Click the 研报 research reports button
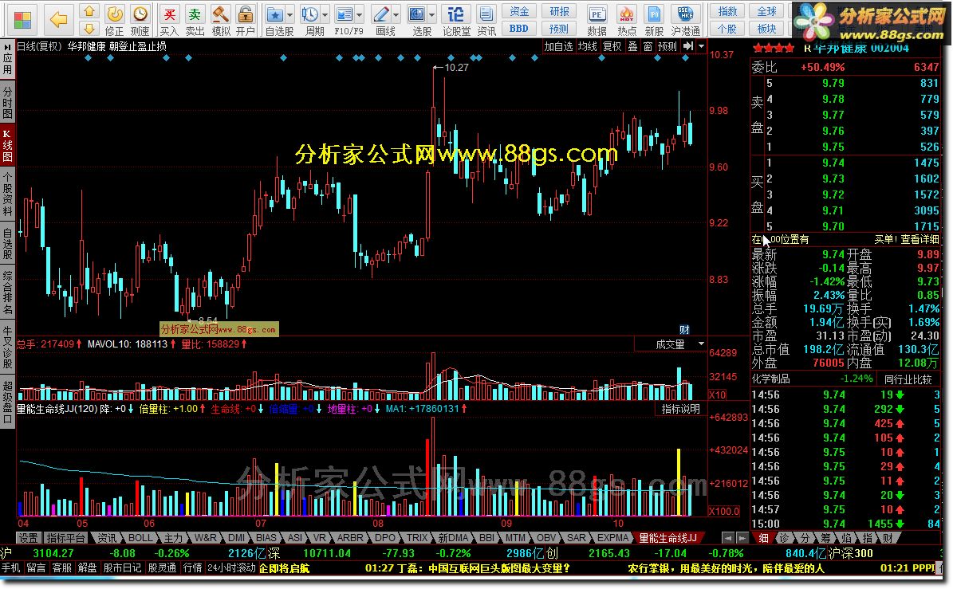 click(559, 11)
